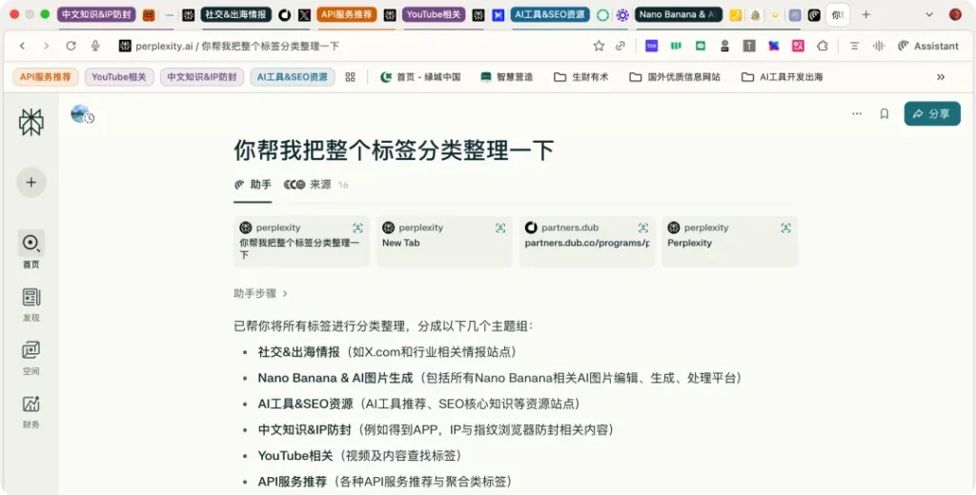Open 财务 in the sidebar
Screen dimensions: 976x495
tap(31, 411)
